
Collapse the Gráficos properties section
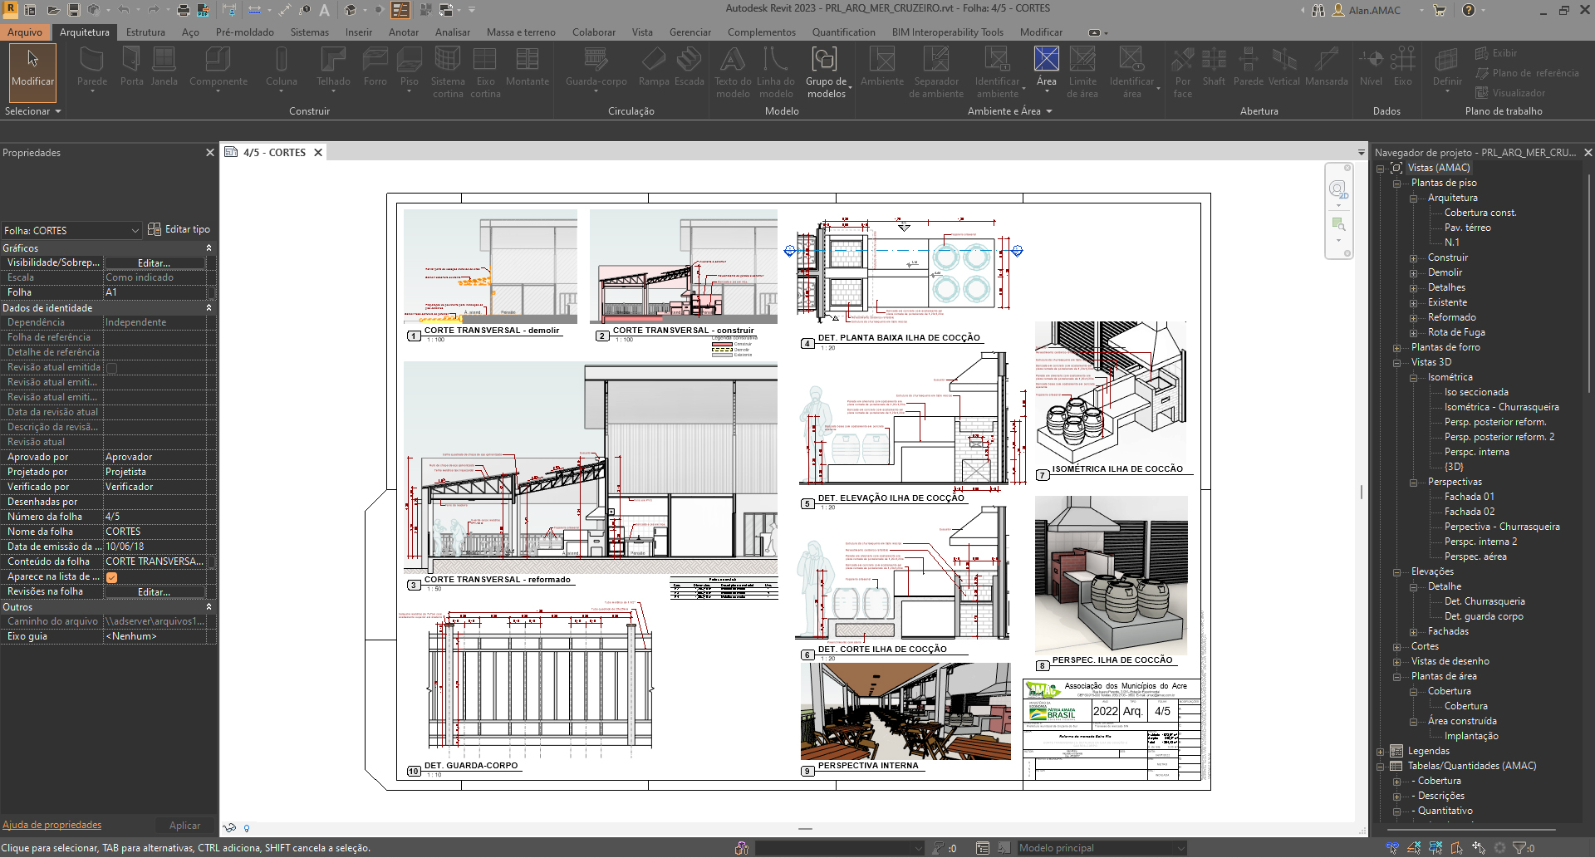pyautogui.click(x=209, y=248)
